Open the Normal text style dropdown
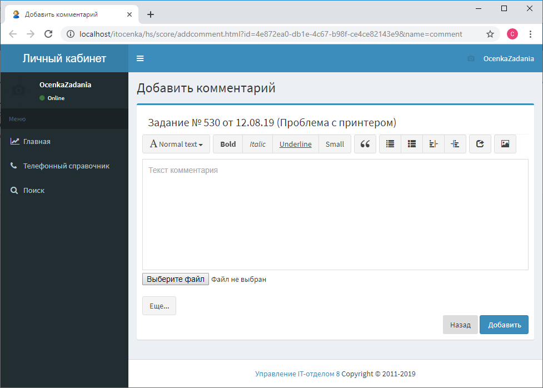The width and height of the screenshot is (543, 388). point(176,144)
